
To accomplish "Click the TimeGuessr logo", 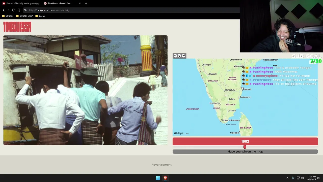I will 17,27.
